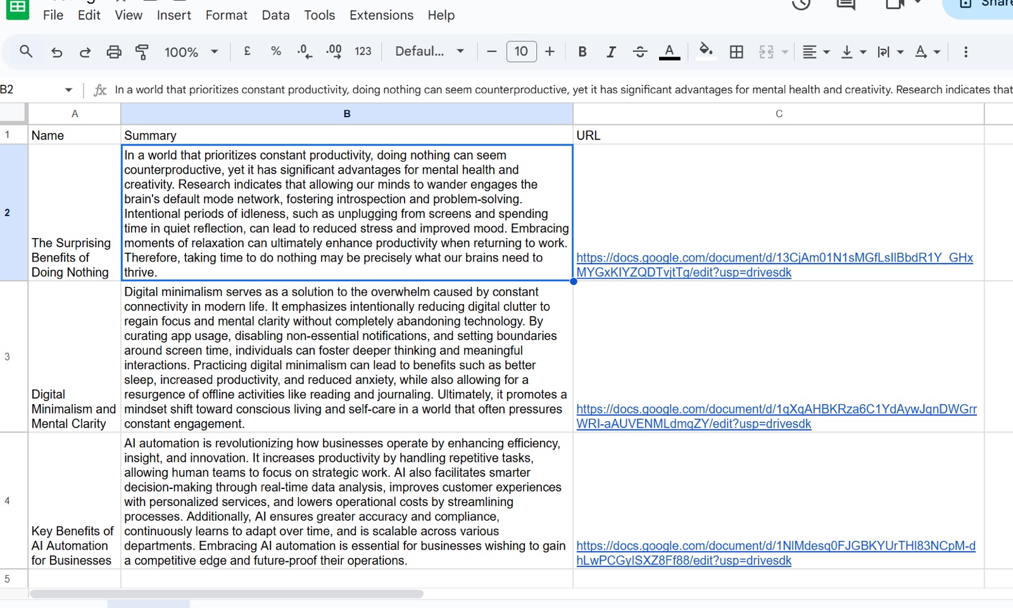Activate the paint format tool
Screen dimensions: 1013x608
point(142,52)
